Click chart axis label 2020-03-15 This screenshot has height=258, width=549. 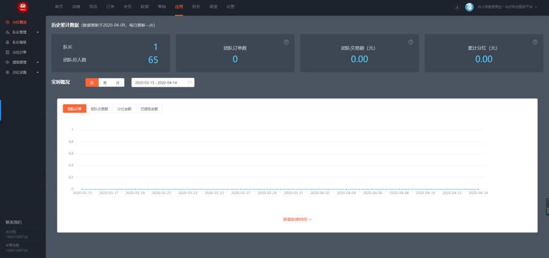(x=82, y=193)
